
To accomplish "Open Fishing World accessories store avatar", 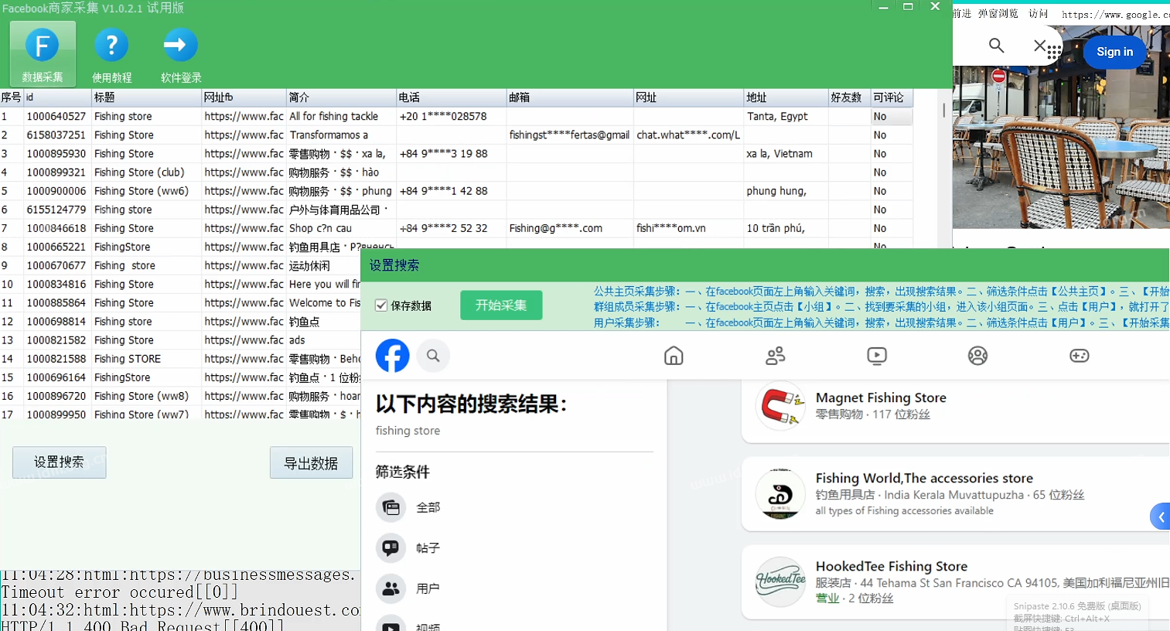I will (x=780, y=493).
